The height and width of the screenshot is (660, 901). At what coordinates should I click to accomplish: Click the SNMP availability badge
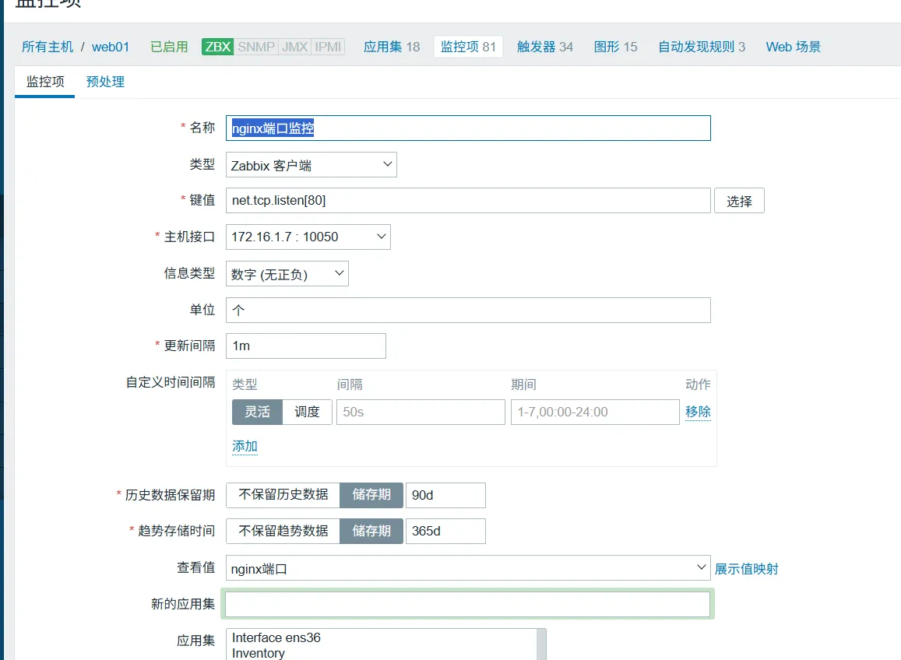click(256, 47)
